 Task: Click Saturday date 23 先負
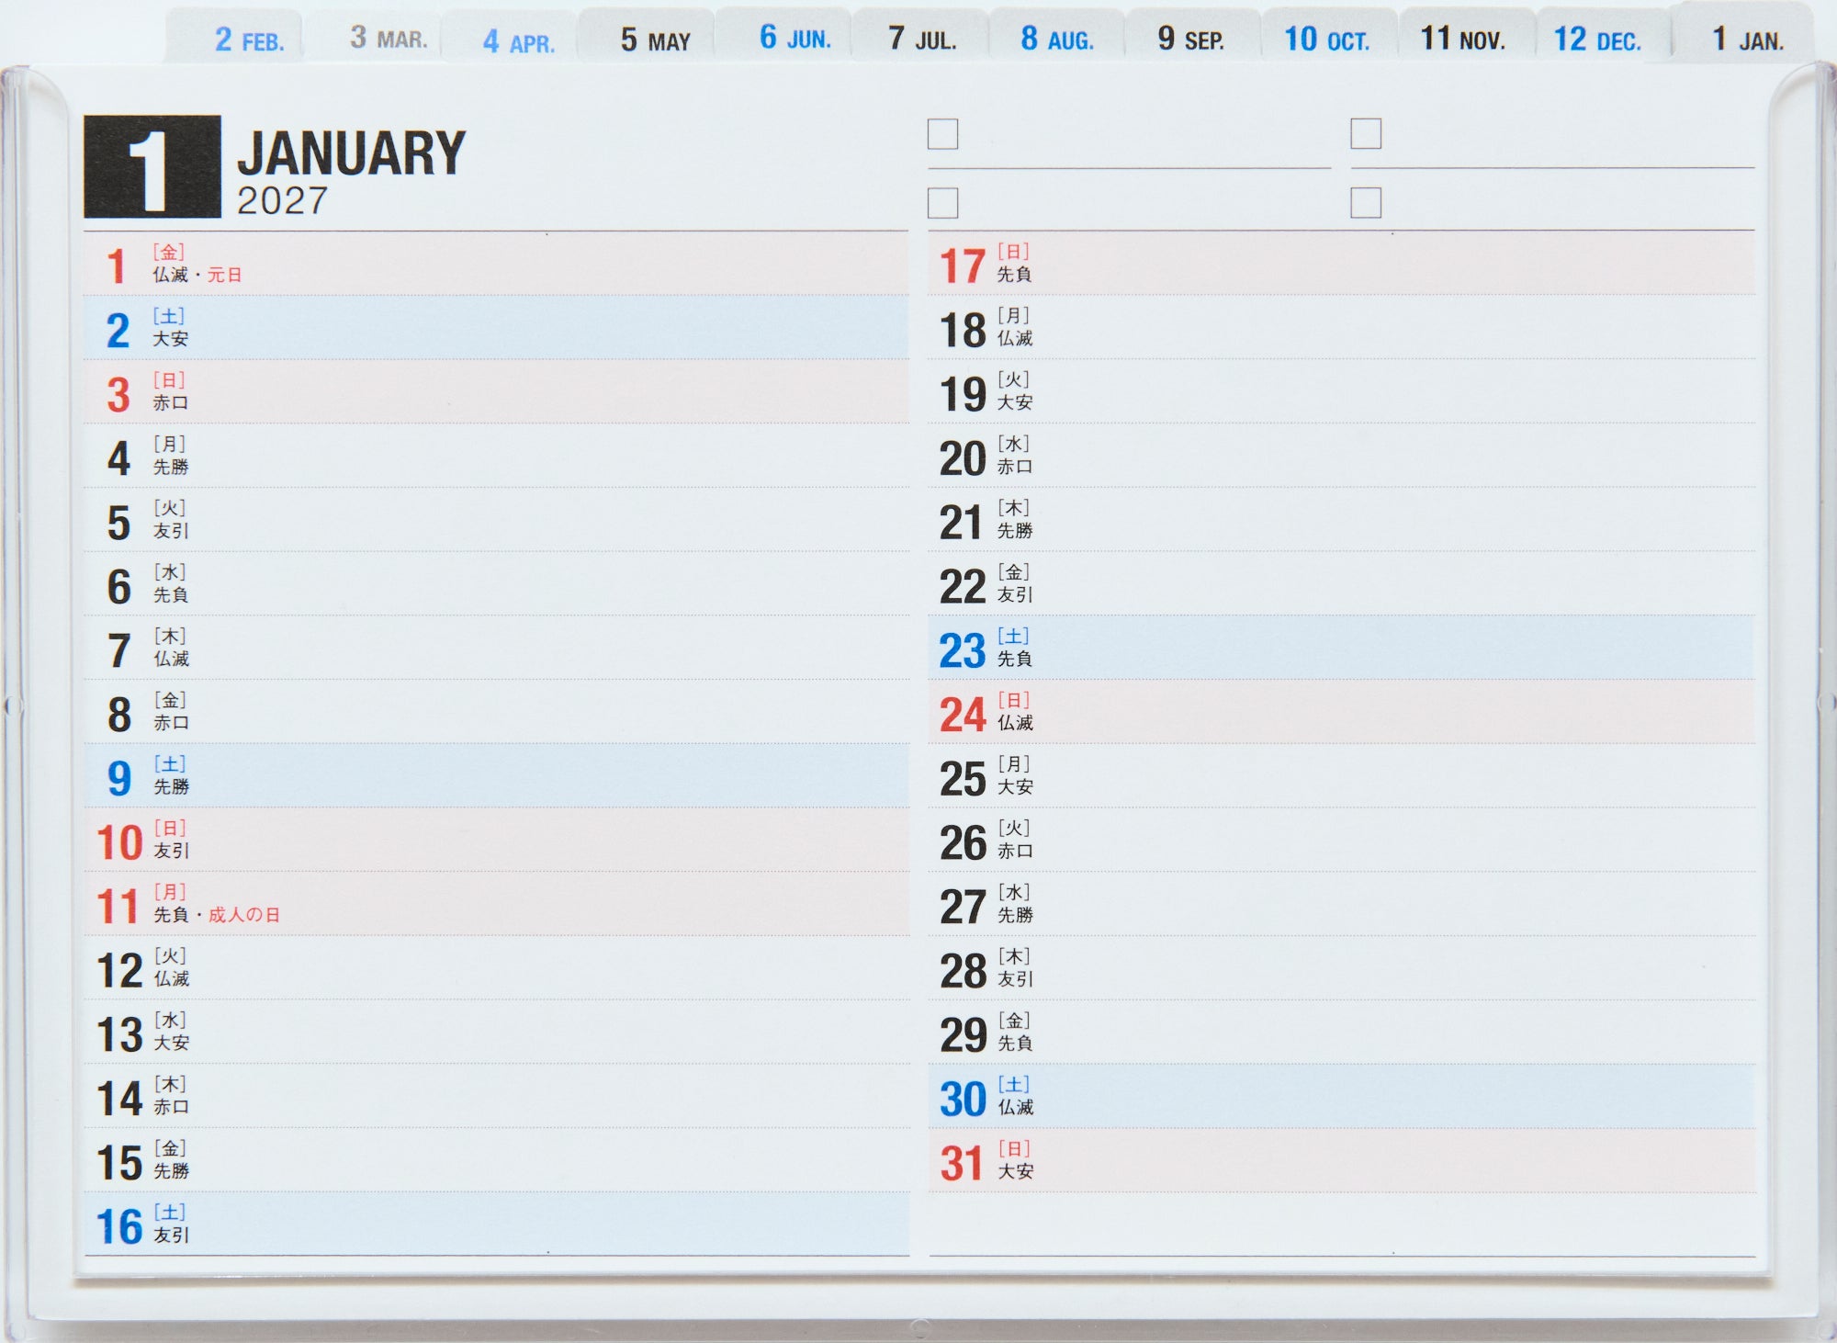[1341, 649]
